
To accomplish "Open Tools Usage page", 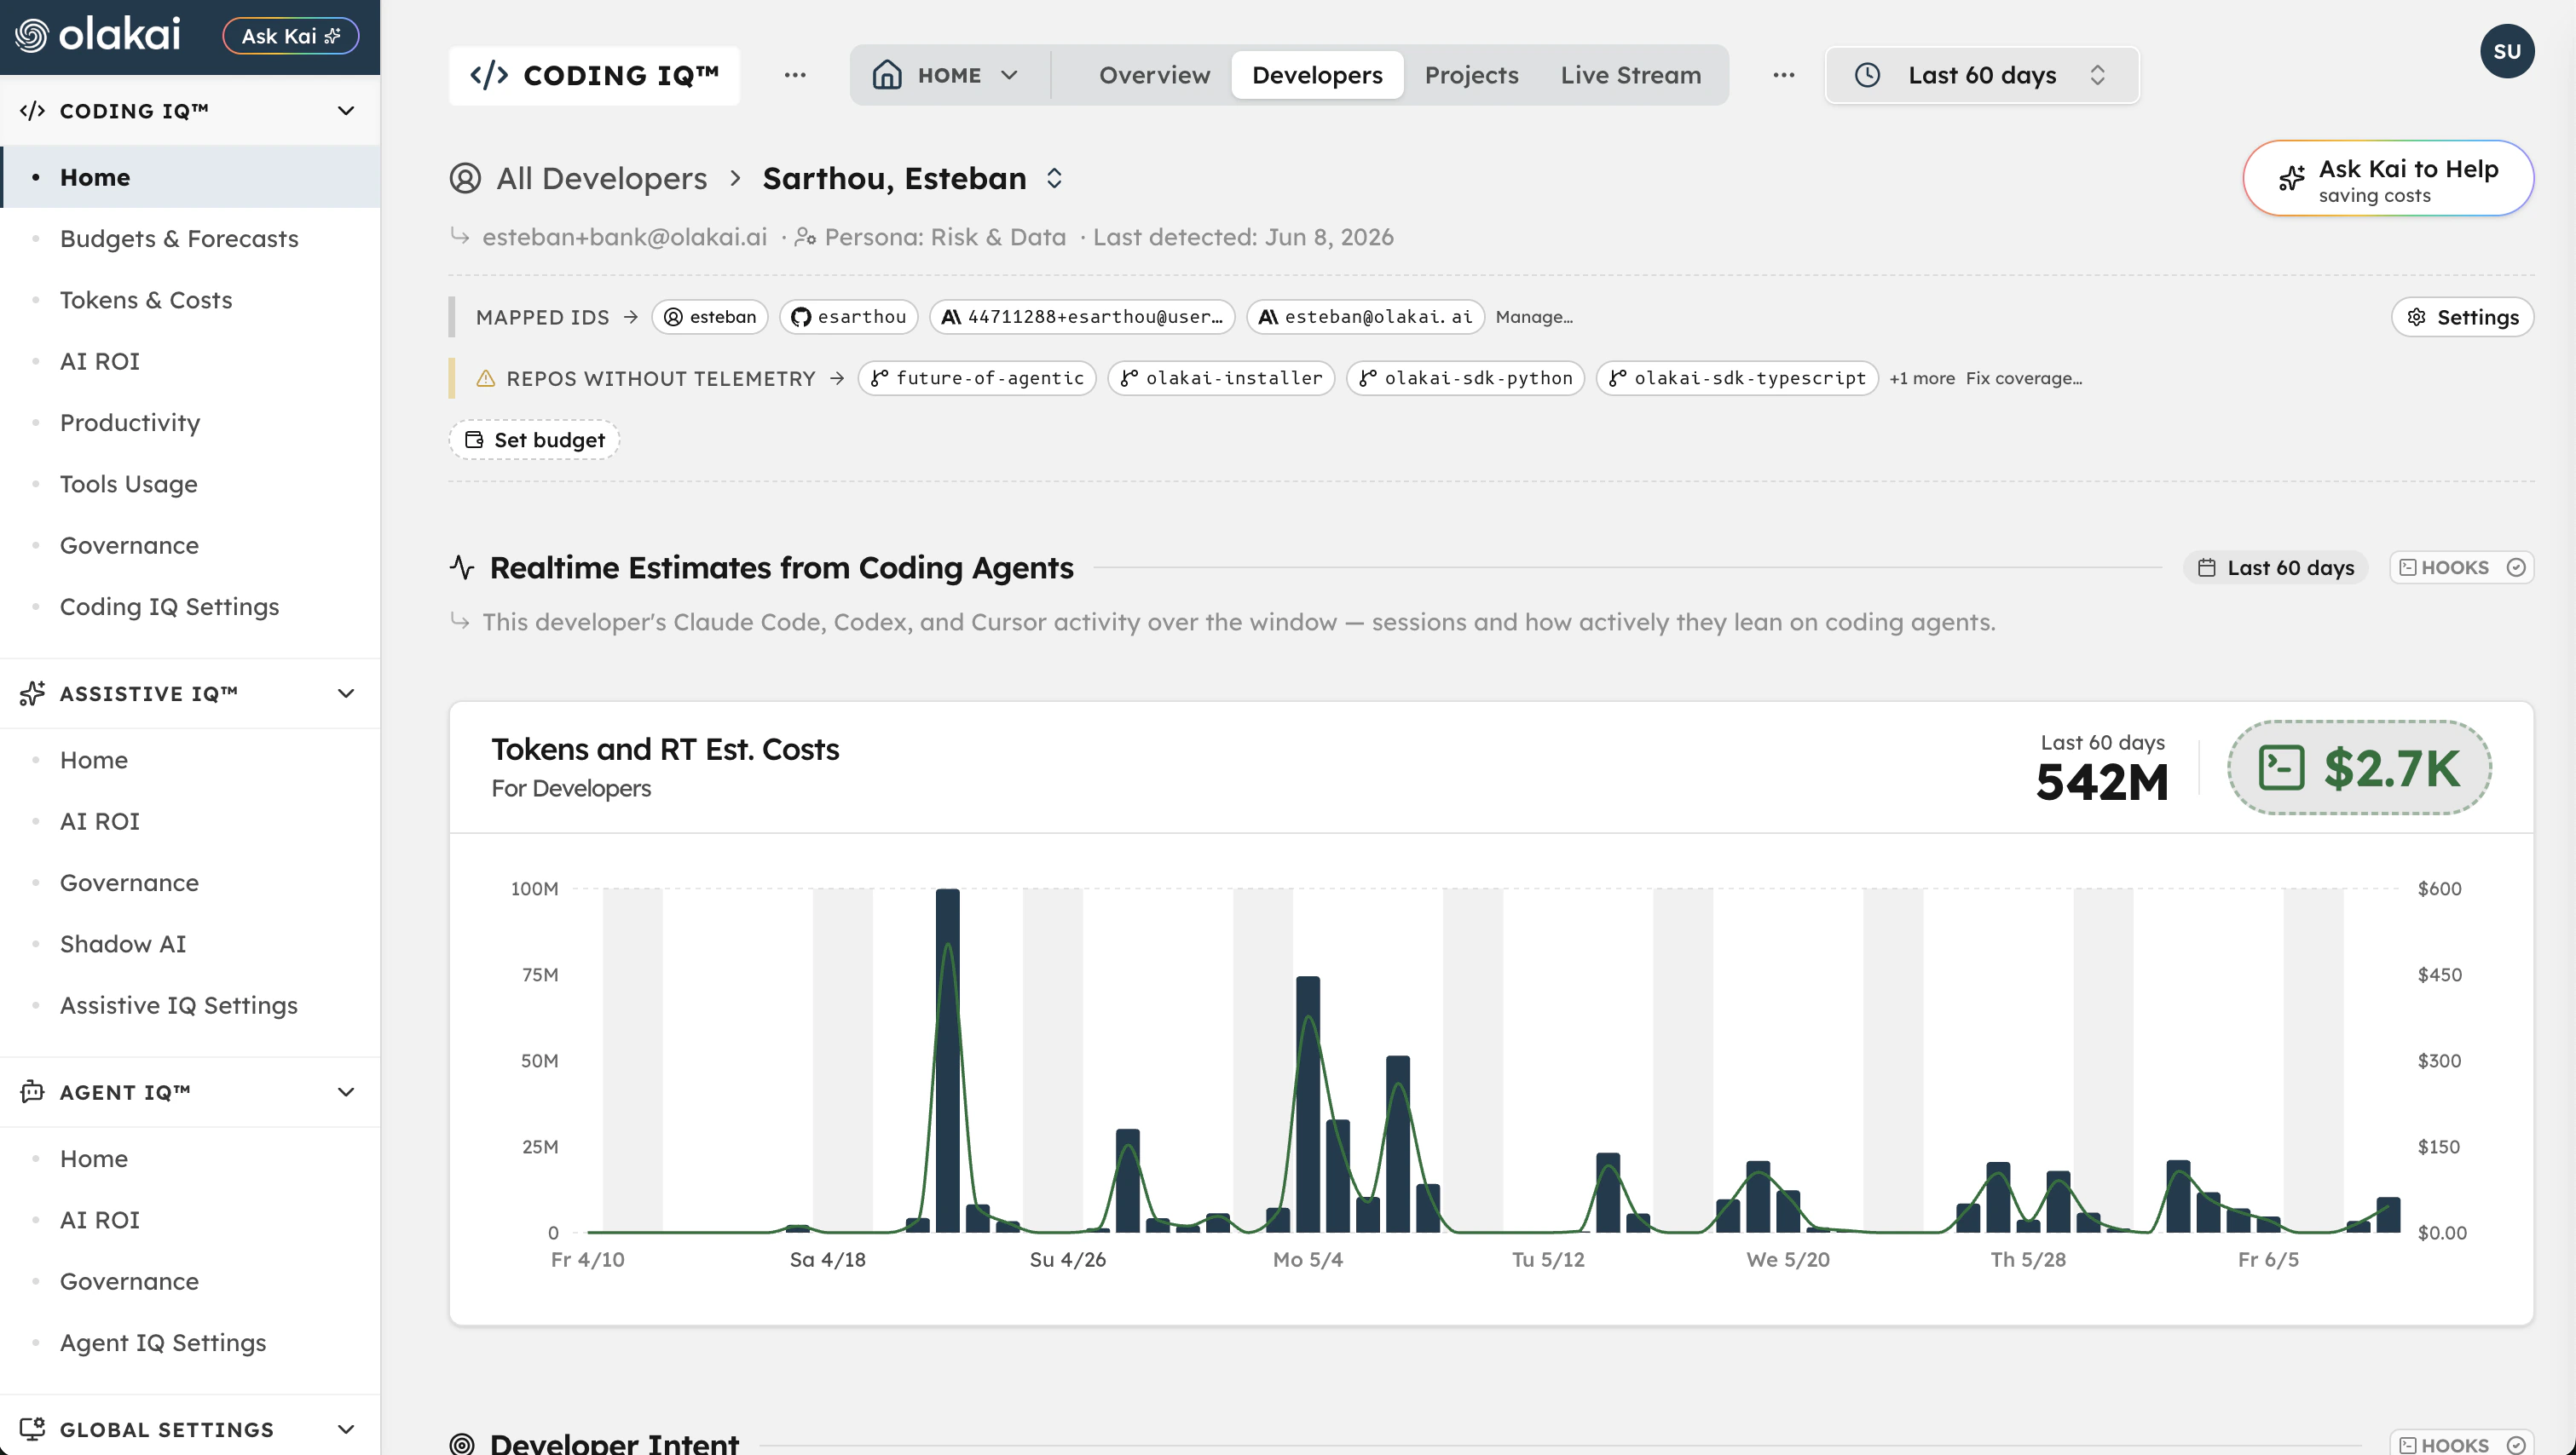I will click(129, 484).
